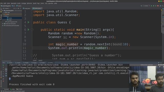Select Guess class in project tree

pyautogui.click(x=10, y=18)
